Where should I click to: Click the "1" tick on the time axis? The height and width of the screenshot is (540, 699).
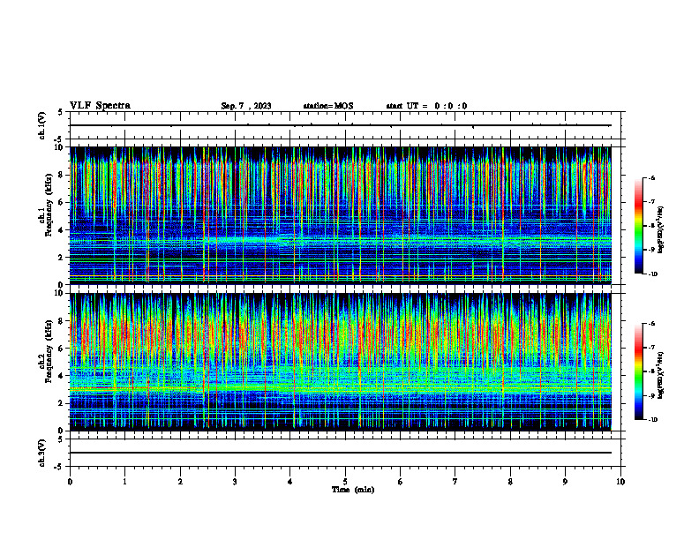tap(124, 482)
